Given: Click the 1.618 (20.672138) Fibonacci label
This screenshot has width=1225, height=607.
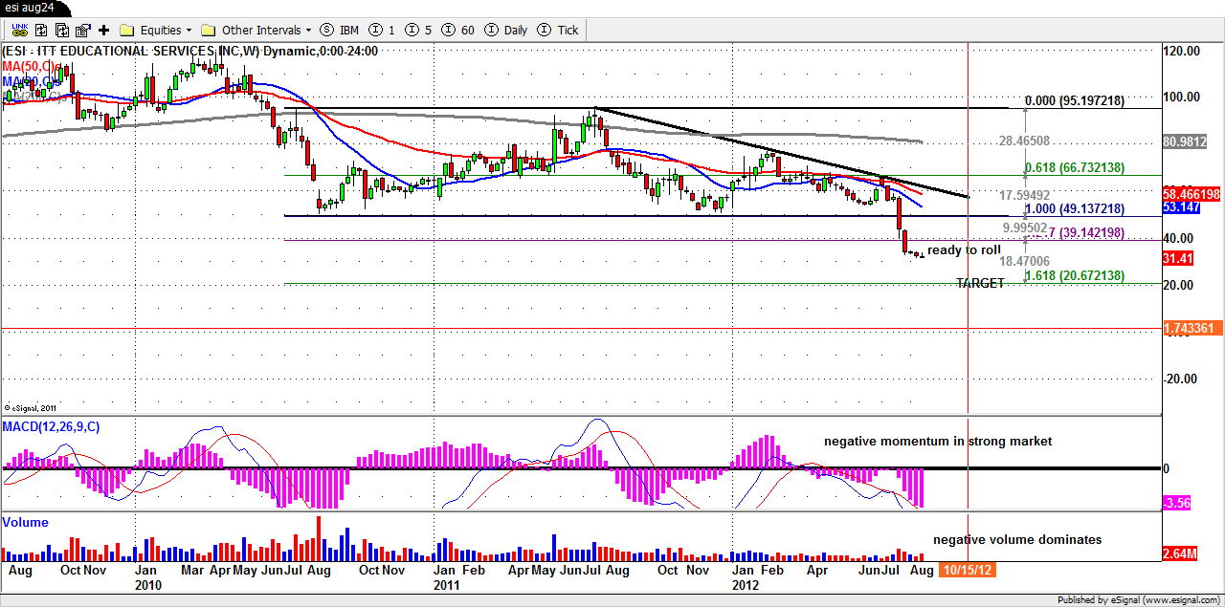Looking at the screenshot, I should pyautogui.click(x=1075, y=275).
